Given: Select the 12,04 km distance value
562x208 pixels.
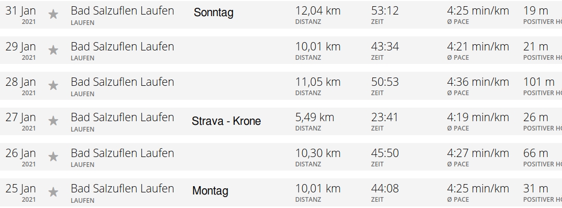Looking at the screenshot, I should pyautogui.click(x=317, y=11).
